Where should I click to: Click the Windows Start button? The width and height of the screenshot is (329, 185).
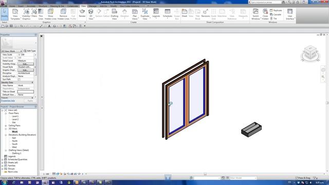click(4, 182)
